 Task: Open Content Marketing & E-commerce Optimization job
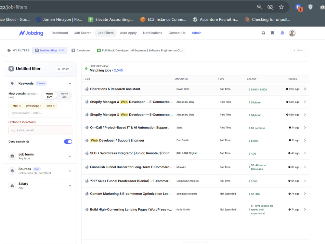(x=131, y=194)
